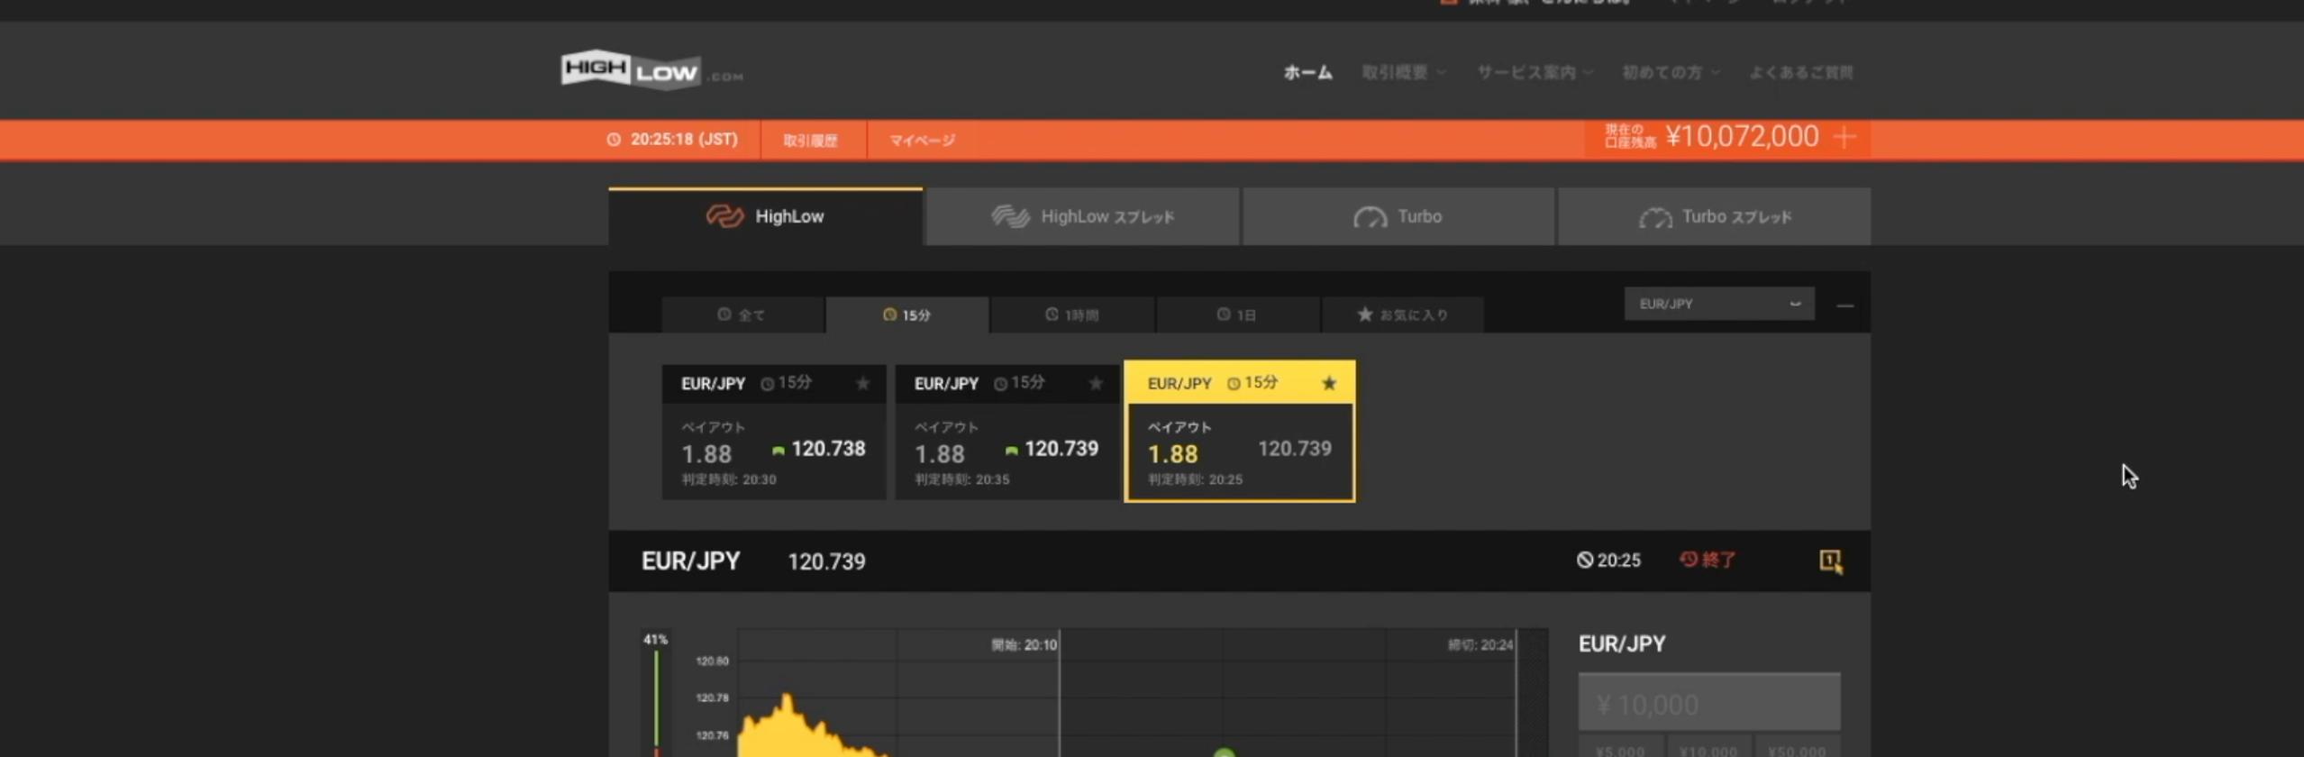Open よくあるご質問 link
The width and height of the screenshot is (2304, 757).
(1801, 72)
